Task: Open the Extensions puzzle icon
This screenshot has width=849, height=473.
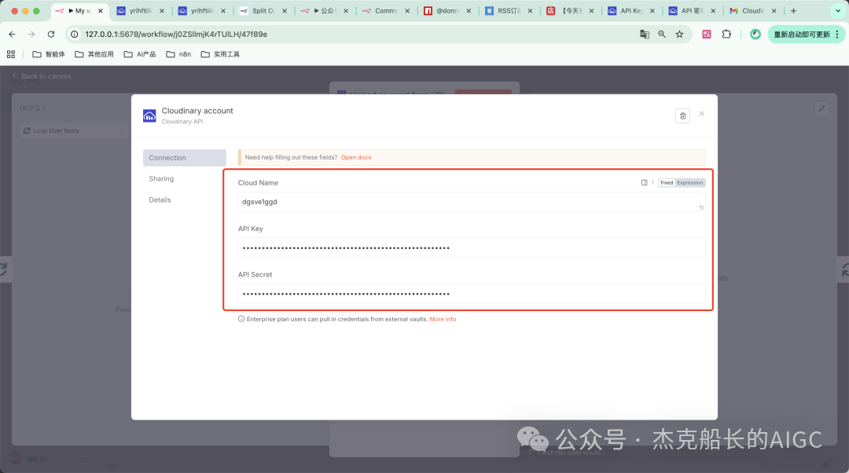Action: [726, 34]
